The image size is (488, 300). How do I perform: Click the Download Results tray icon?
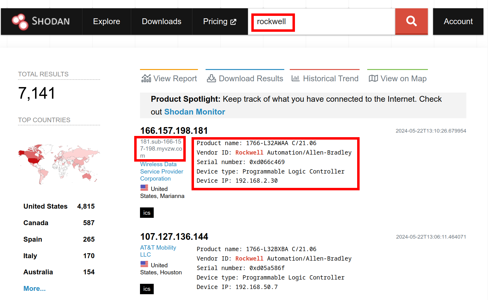point(211,79)
